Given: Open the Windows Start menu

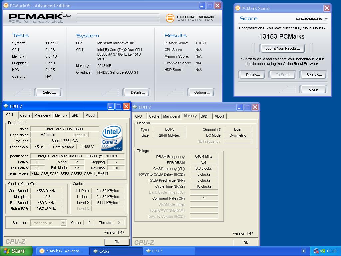Looking at the screenshot, I should pos(16,251).
